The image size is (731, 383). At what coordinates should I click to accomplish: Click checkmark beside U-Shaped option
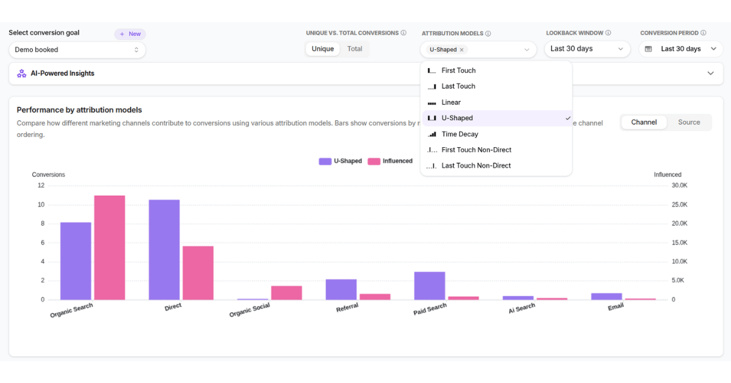[x=568, y=118]
